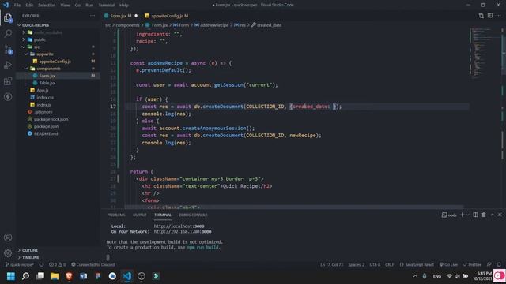This screenshot has width=506, height=284.
Task: Create a new terminal with plus icon
Action: pyautogui.click(x=462, y=215)
